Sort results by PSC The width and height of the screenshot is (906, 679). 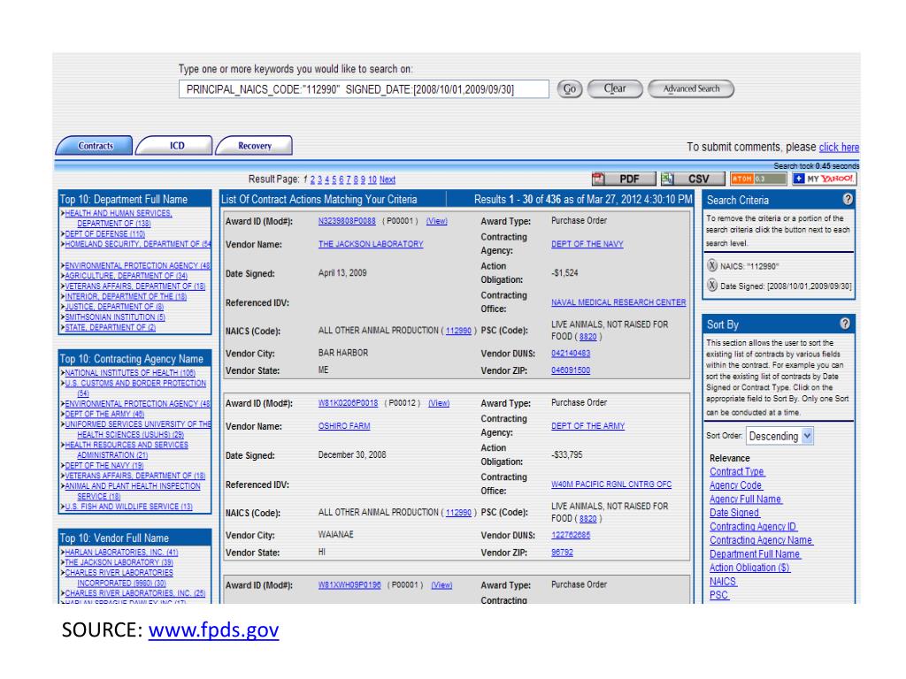point(718,595)
